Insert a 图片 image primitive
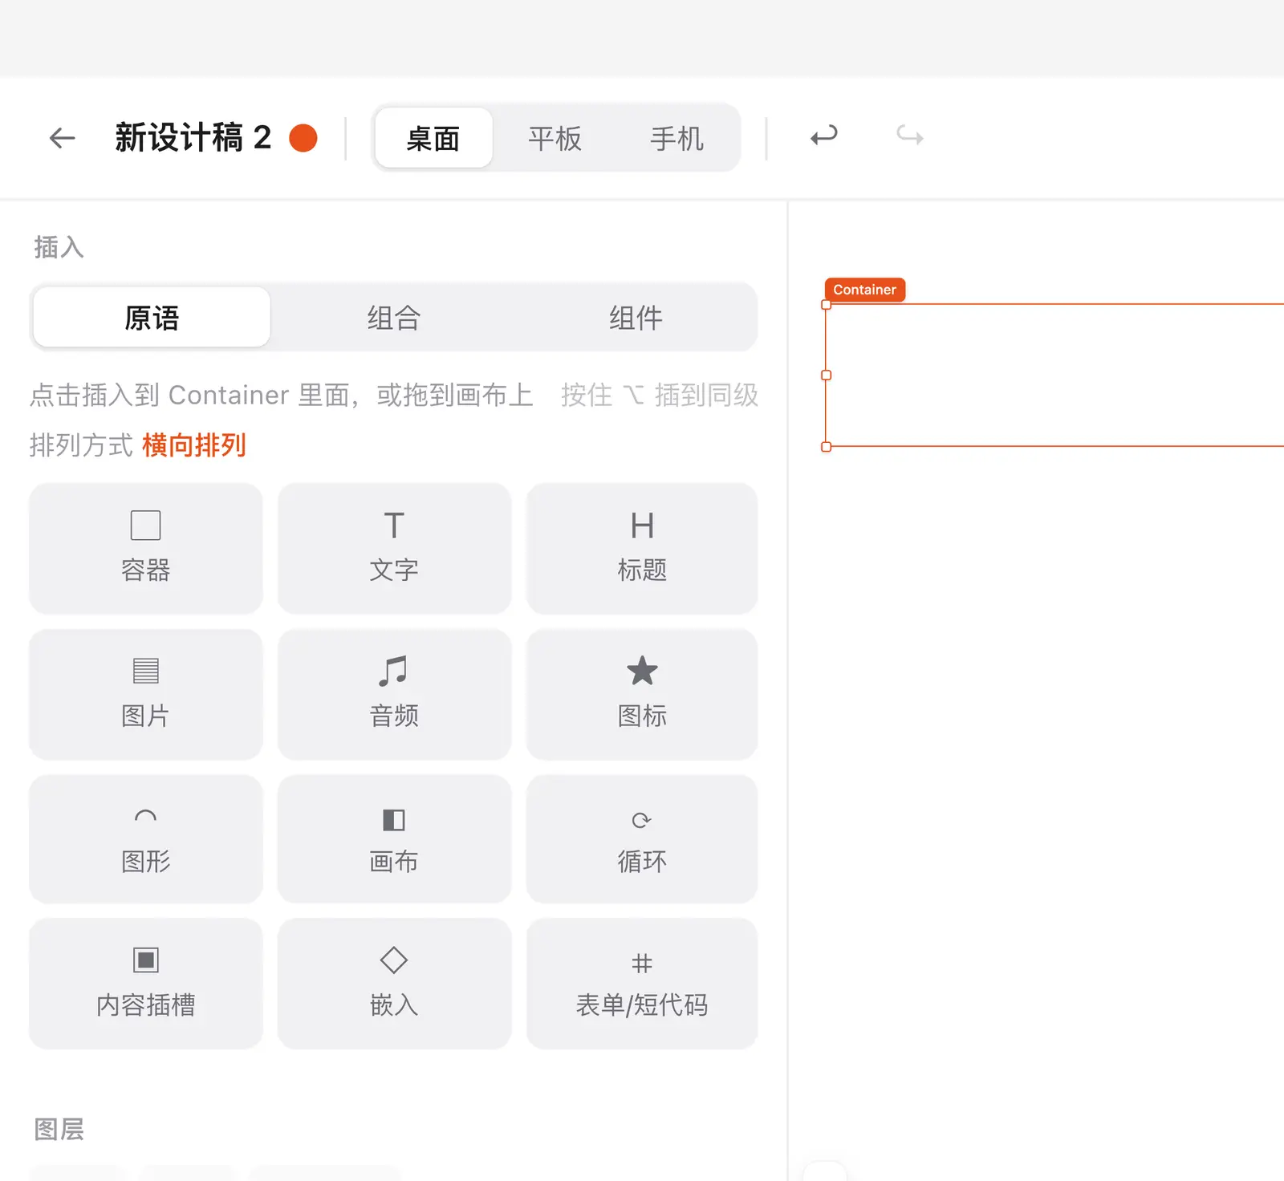The height and width of the screenshot is (1181, 1284). pos(146,694)
